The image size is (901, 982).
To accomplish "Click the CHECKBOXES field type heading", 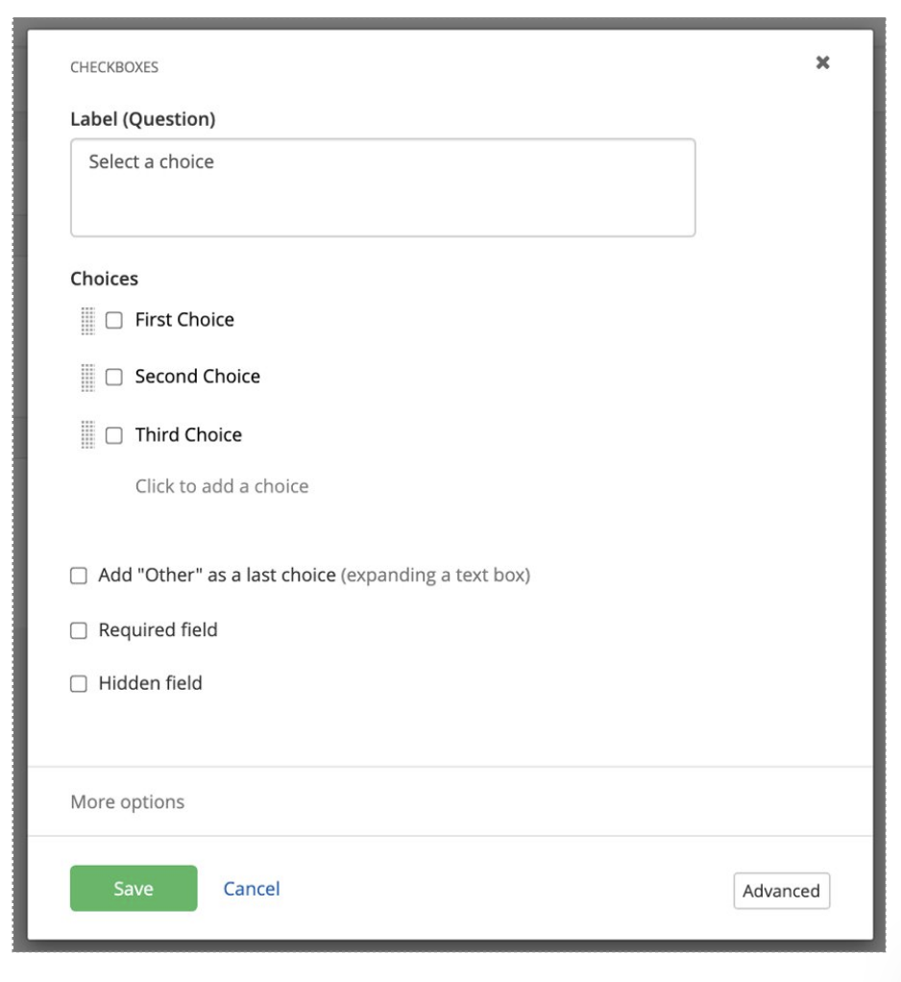I will coord(114,68).
